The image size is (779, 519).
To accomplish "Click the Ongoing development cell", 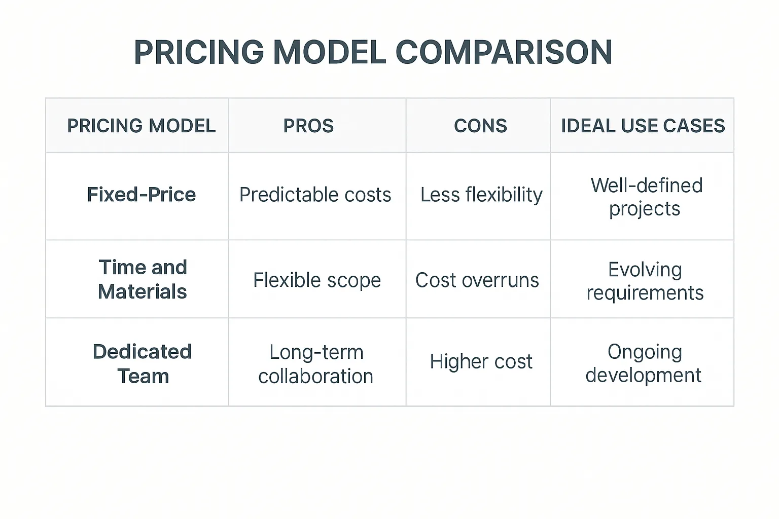I will (644, 363).
